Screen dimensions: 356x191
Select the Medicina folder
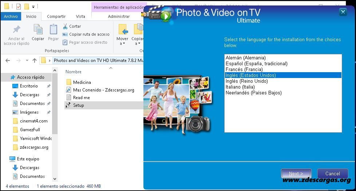coord(79,82)
